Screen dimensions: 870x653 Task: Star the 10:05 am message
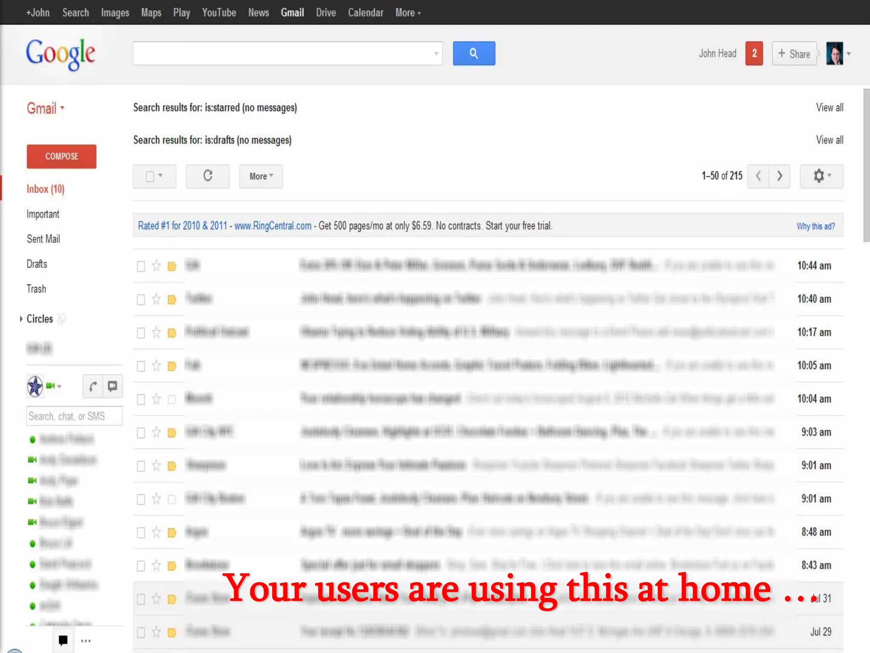click(x=156, y=365)
